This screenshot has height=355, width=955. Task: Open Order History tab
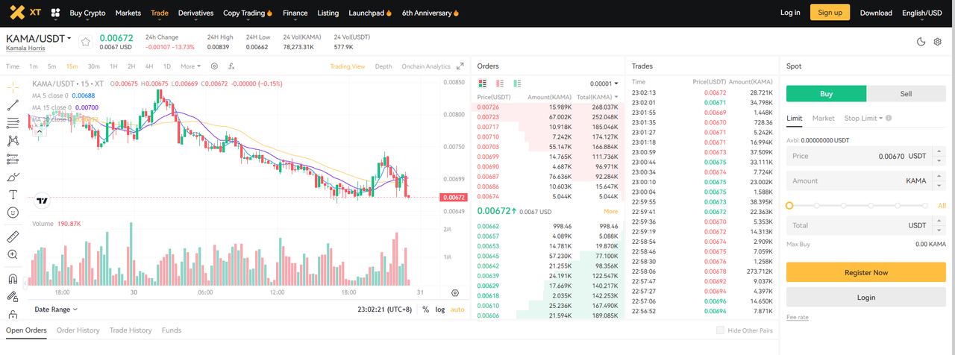78,330
